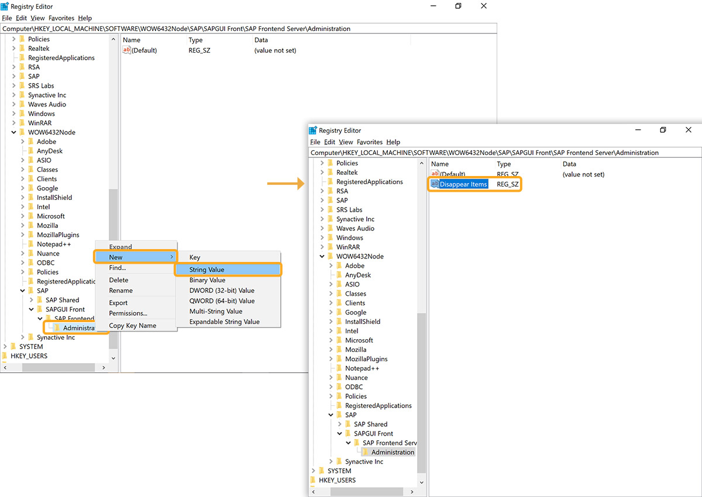Collapse SAP Frontend Server node in right tree
The width and height of the screenshot is (702, 497).
tap(349, 443)
